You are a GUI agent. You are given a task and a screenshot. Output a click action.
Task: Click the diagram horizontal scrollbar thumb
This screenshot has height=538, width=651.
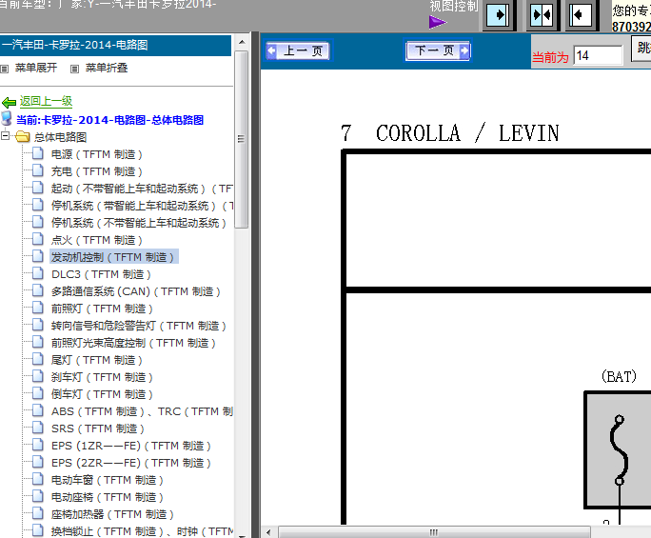[434, 532]
